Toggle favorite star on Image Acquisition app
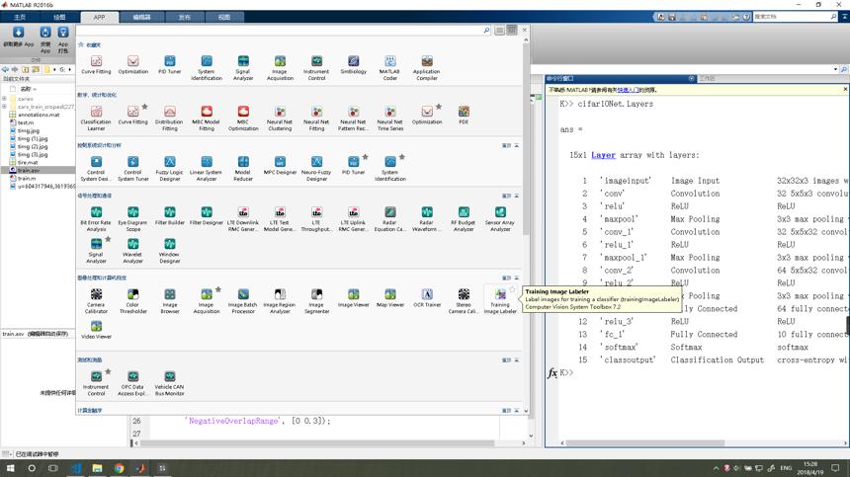 217,289
